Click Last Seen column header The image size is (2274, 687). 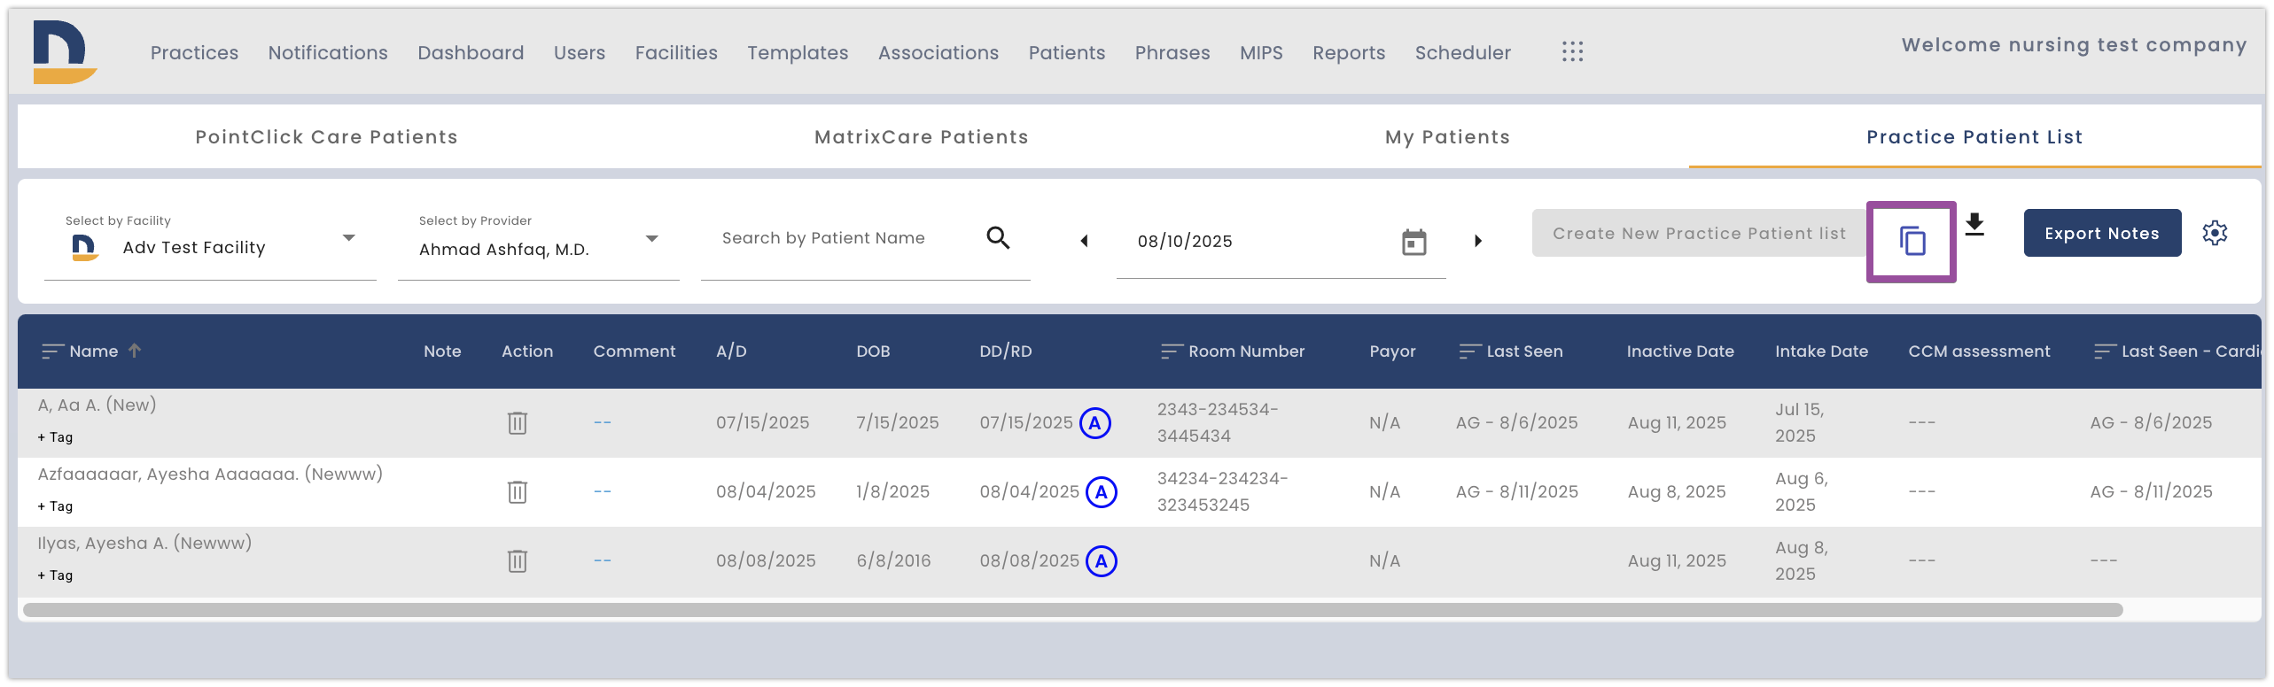pyautogui.click(x=1524, y=351)
